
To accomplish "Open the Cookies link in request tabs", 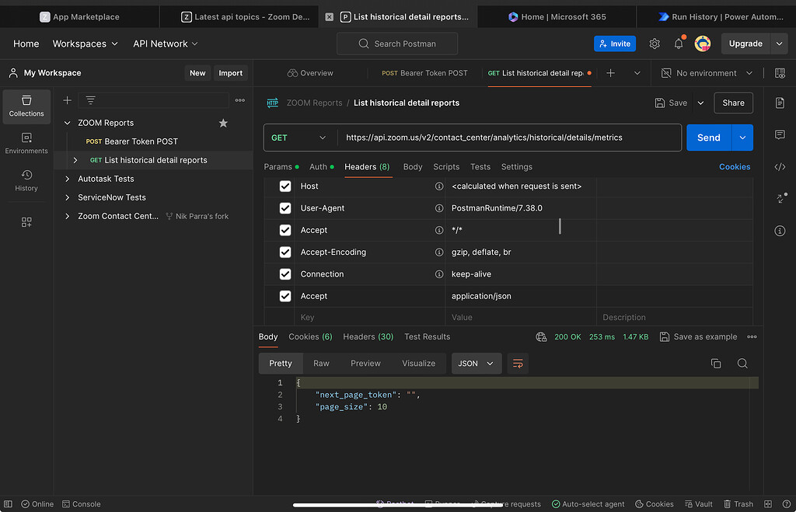I will coord(734,166).
